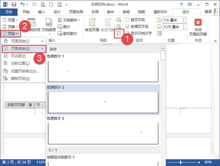Screen dimensions: 220x166
Task: Select 删除页码 menu entry
Action: pyautogui.click(x=24, y=78)
